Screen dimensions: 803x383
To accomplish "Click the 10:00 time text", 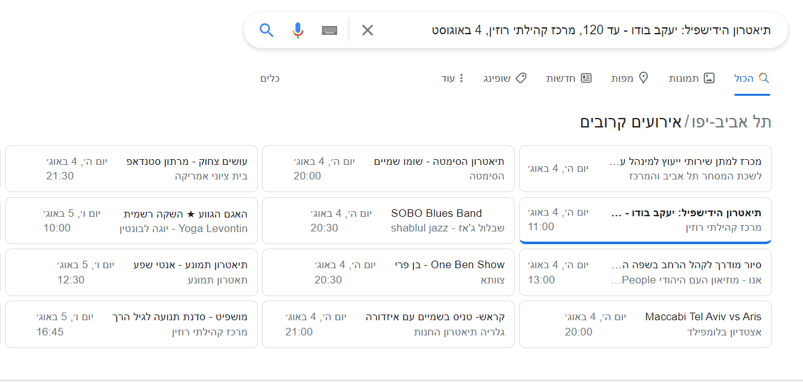I will pyautogui.click(x=57, y=228).
